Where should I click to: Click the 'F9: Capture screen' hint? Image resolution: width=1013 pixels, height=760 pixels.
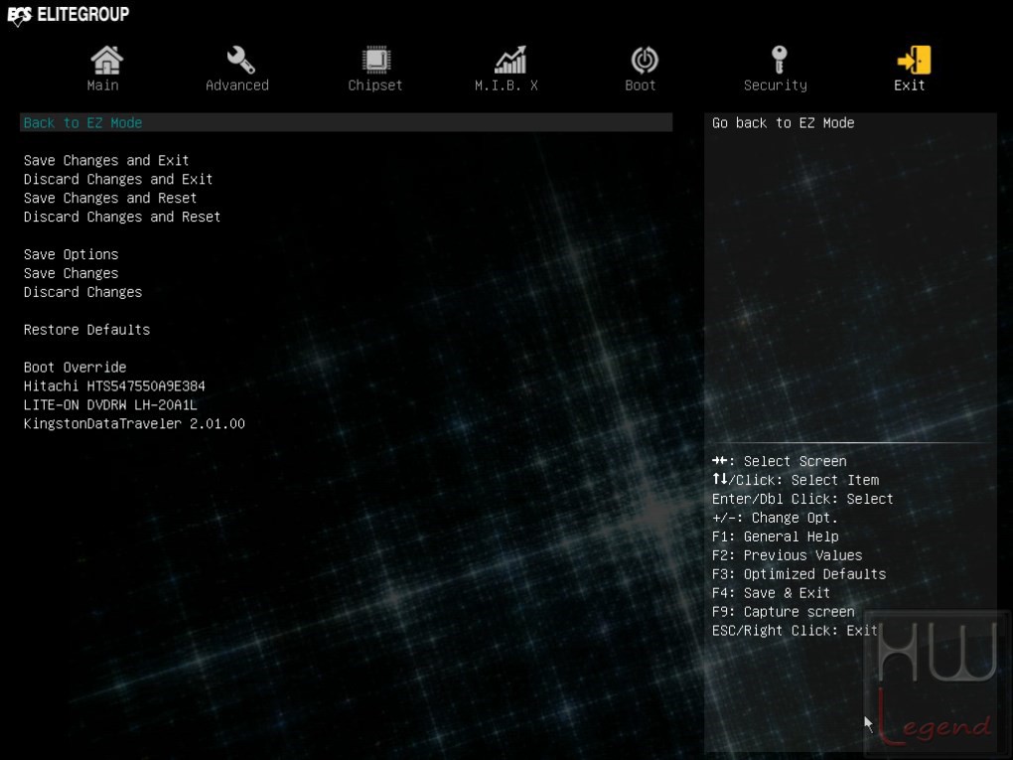point(783,611)
